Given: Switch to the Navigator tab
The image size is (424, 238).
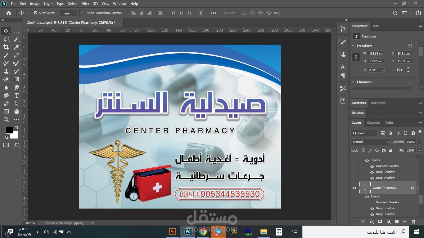Looking at the screenshot, I should [x=378, y=103].
